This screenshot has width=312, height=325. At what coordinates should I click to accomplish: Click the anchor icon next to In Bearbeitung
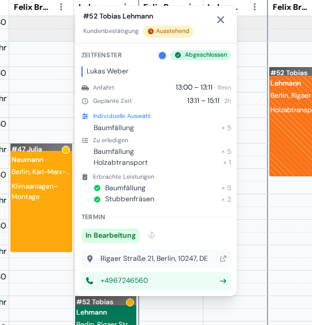(x=152, y=235)
